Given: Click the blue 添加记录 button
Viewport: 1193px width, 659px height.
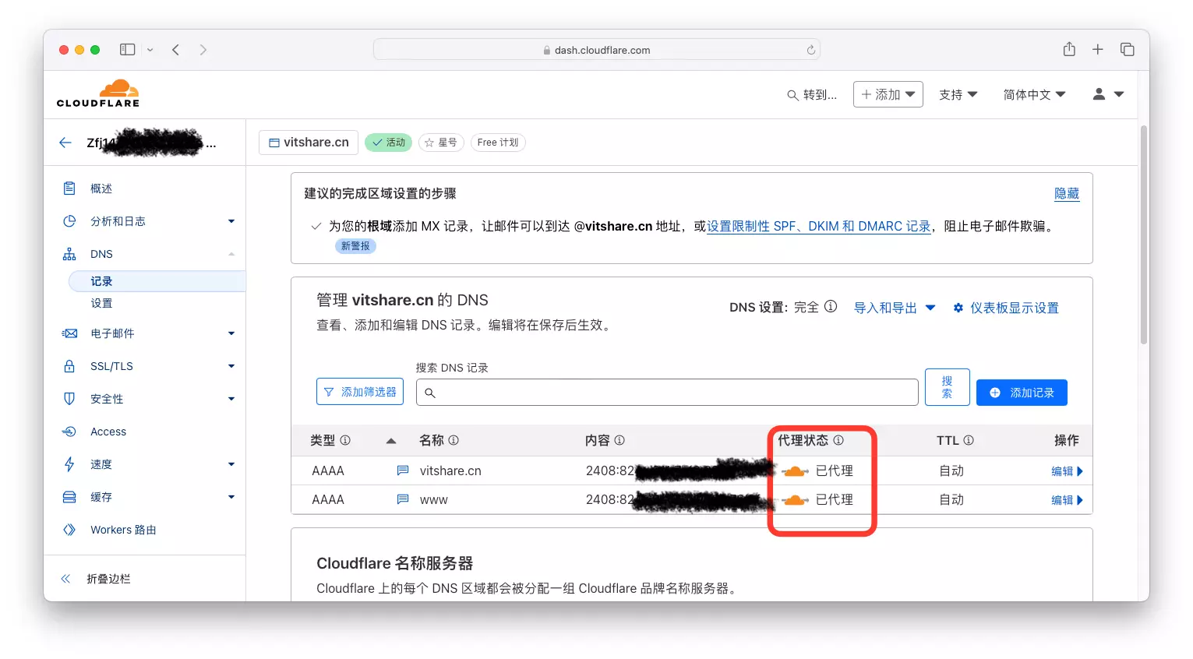Looking at the screenshot, I should point(1022,393).
